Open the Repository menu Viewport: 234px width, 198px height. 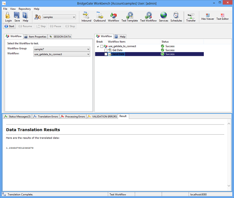coord(24,9)
